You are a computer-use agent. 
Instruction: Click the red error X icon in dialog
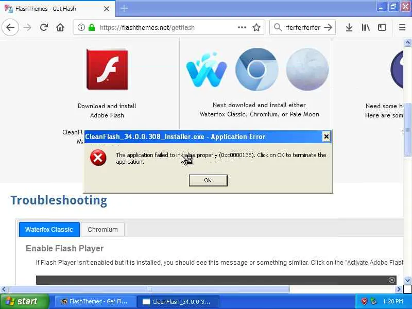(x=98, y=158)
